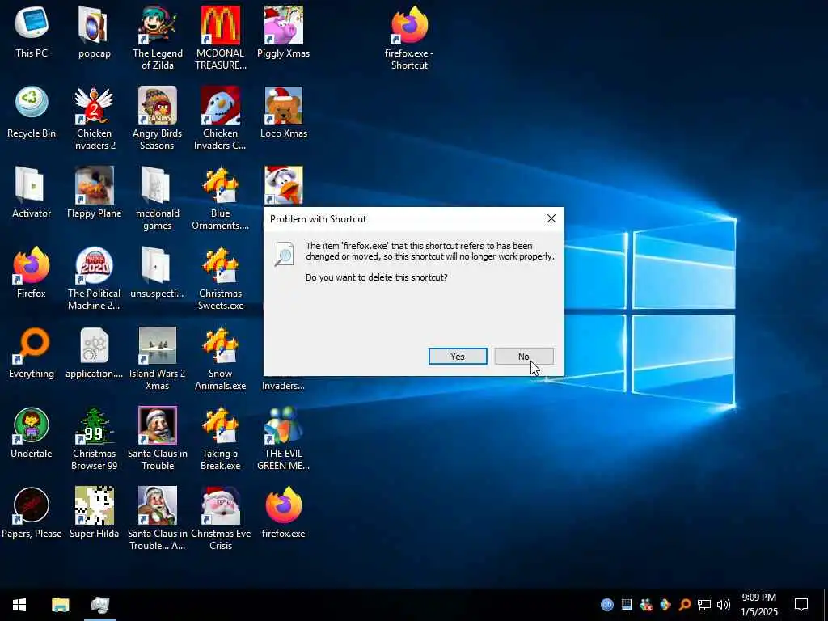Select the mcdonald games folder

(158, 199)
